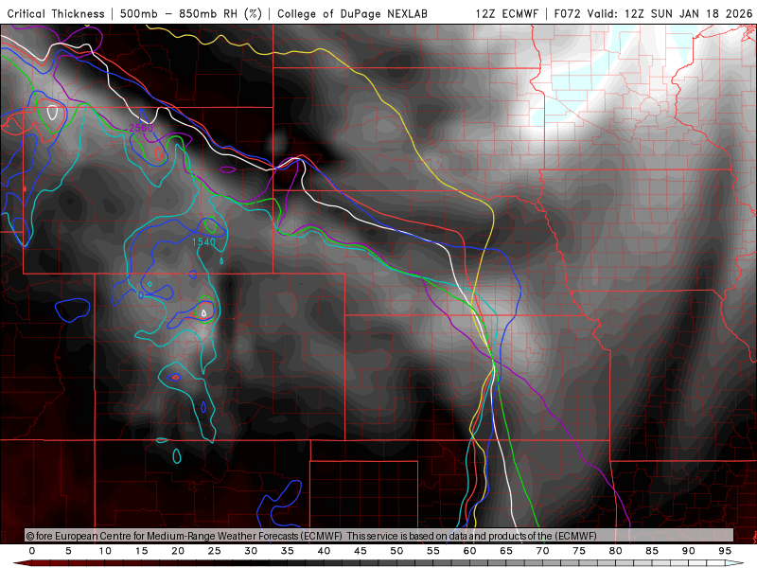Click the "20" value on the color scale
757x568 pixels.
pos(178,551)
